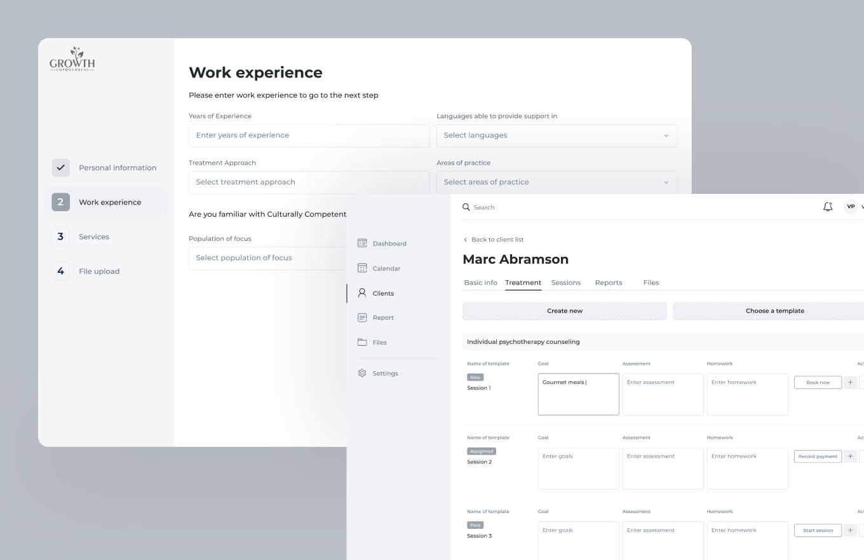The height and width of the screenshot is (560, 864).
Task: Open the Select treatment approach dropdown
Action: (308, 182)
